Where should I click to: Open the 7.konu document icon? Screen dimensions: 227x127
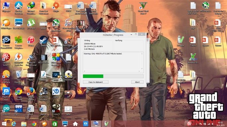click(x=193, y=41)
